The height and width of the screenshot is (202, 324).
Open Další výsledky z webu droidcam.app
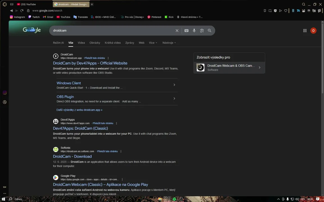click(x=79, y=110)
